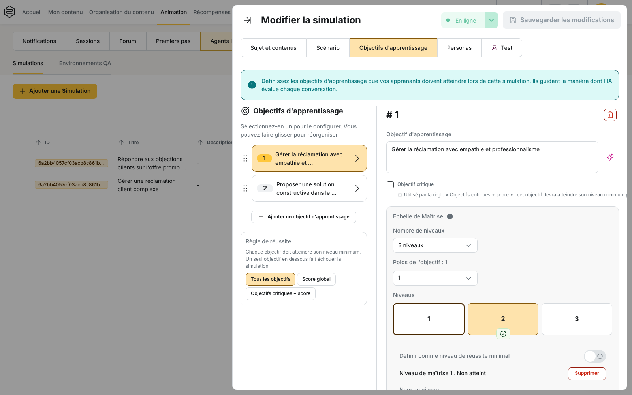
Task: Switch to the Scénario tab
Action: click(x=328, y=48)
